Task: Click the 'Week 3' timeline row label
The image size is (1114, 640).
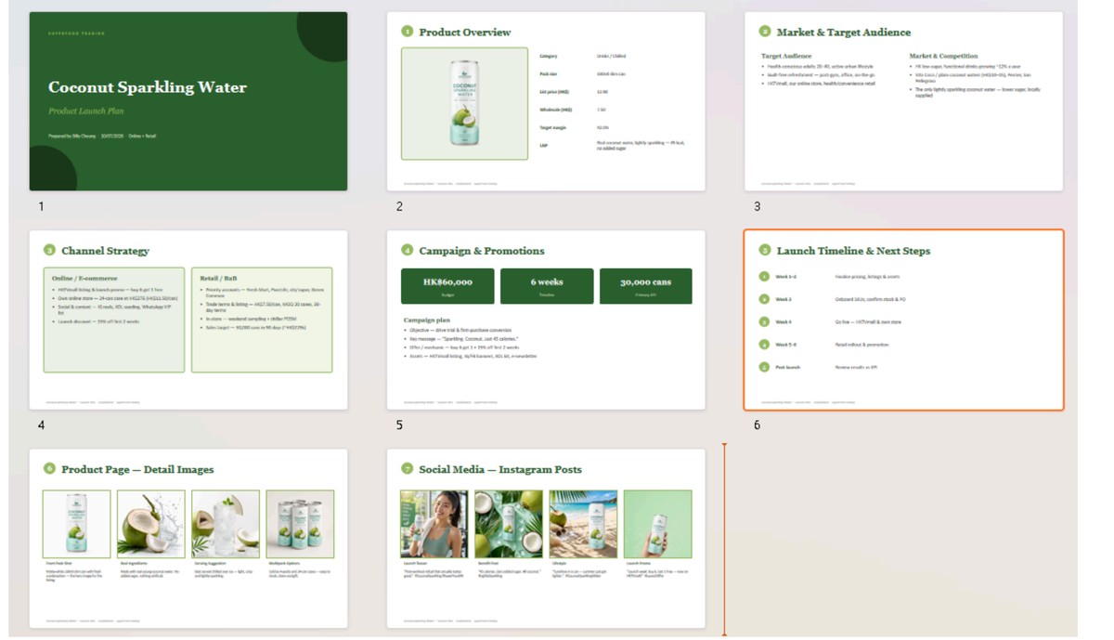Action: [784, 299]
